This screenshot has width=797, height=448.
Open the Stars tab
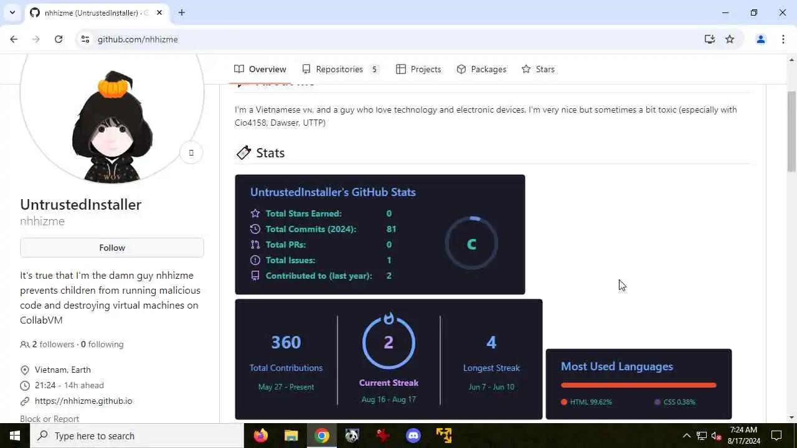tap(538, 69)
